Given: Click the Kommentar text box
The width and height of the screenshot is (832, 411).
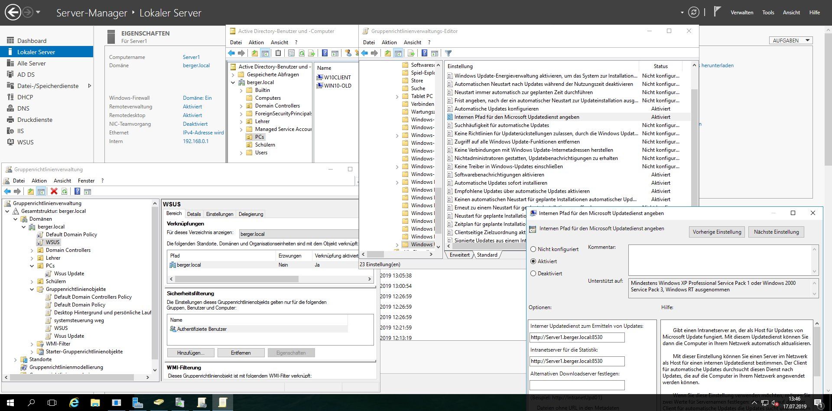Looking at the screenshot, I should pos(720,260).
